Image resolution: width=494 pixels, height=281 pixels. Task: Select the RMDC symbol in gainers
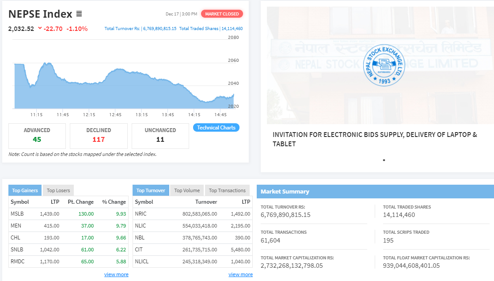coord(17,262)
